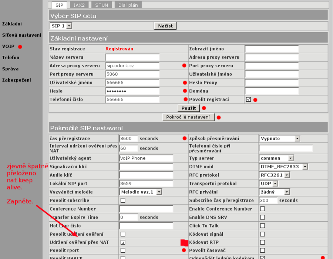Edit Port proxy serveru field 5060
The image size is (333, 259).
132,74
